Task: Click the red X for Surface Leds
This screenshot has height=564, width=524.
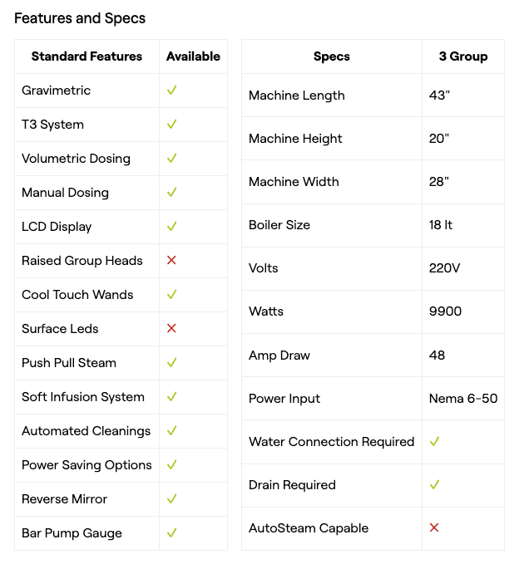Action: coord(171,329)
